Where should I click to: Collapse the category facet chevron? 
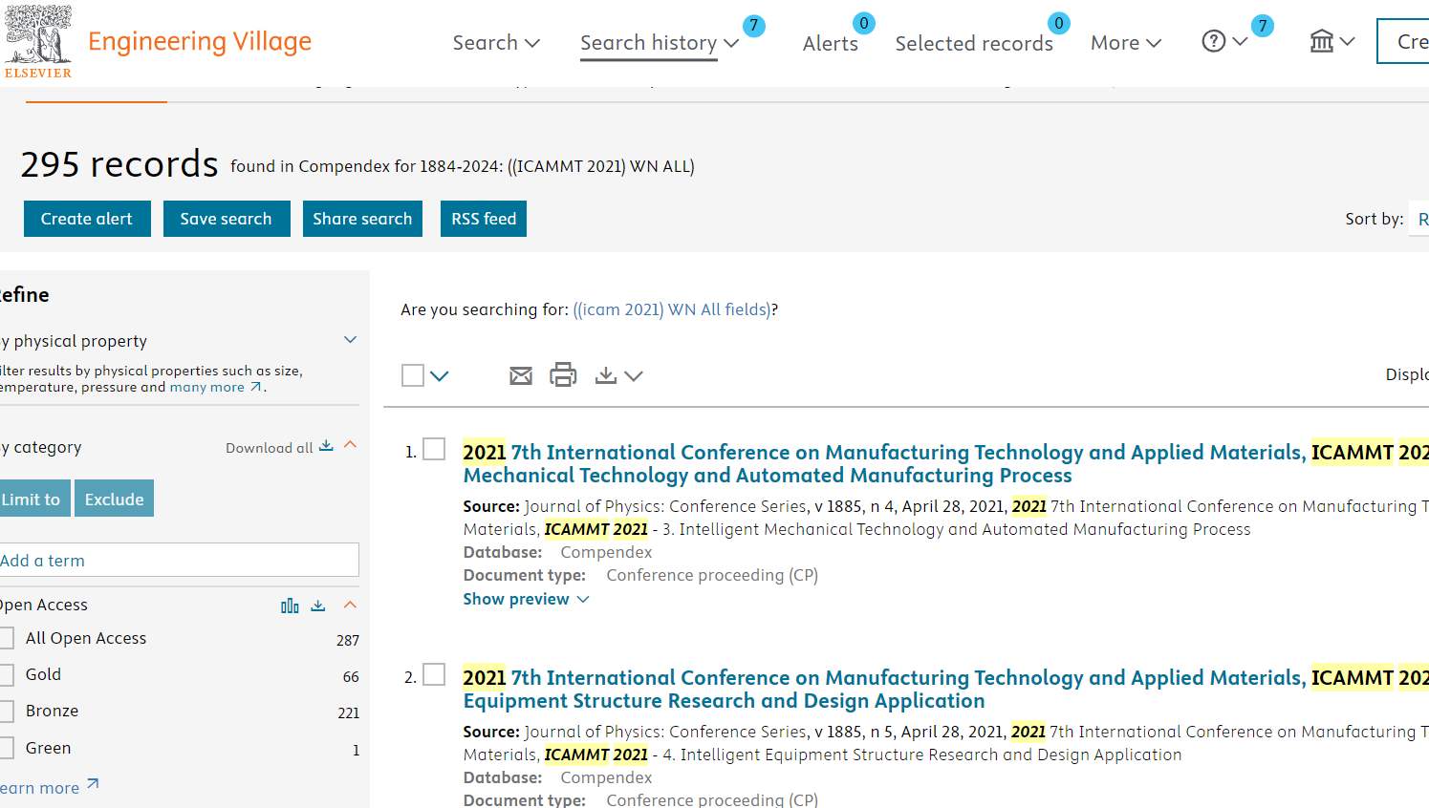[350, 445]
